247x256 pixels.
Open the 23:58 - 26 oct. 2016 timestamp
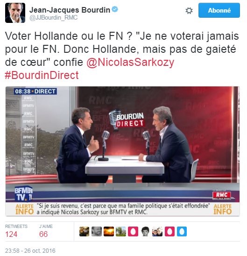pyautogui.click(x=30, y=250)
